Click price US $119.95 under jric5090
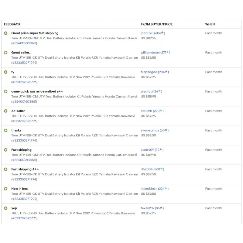243x243 pixels. 148,38
